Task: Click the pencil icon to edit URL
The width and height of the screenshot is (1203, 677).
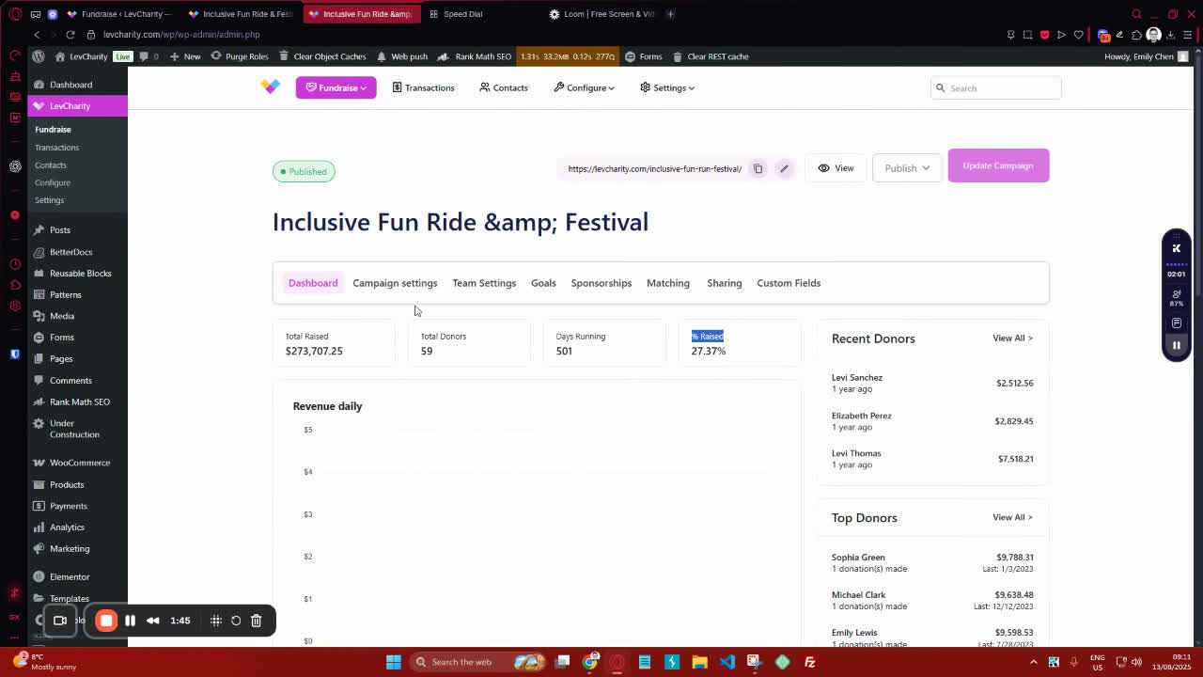Action: click(x=784, y=169)
